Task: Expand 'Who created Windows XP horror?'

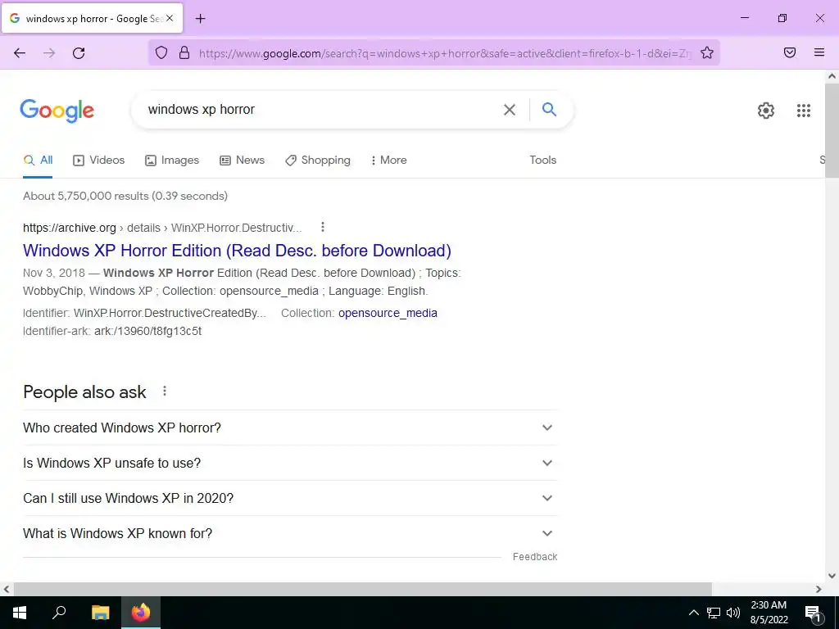Action: point(290,428)
